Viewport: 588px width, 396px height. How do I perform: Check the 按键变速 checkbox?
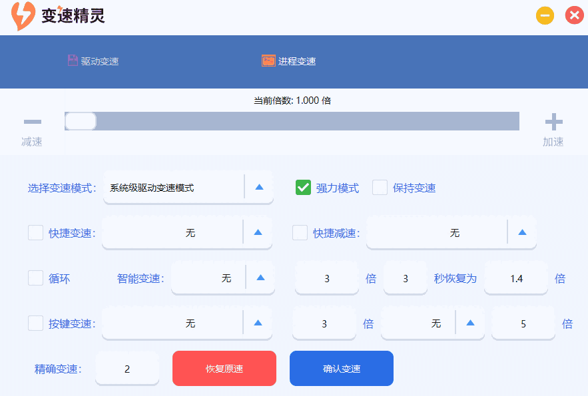[35, 323]
